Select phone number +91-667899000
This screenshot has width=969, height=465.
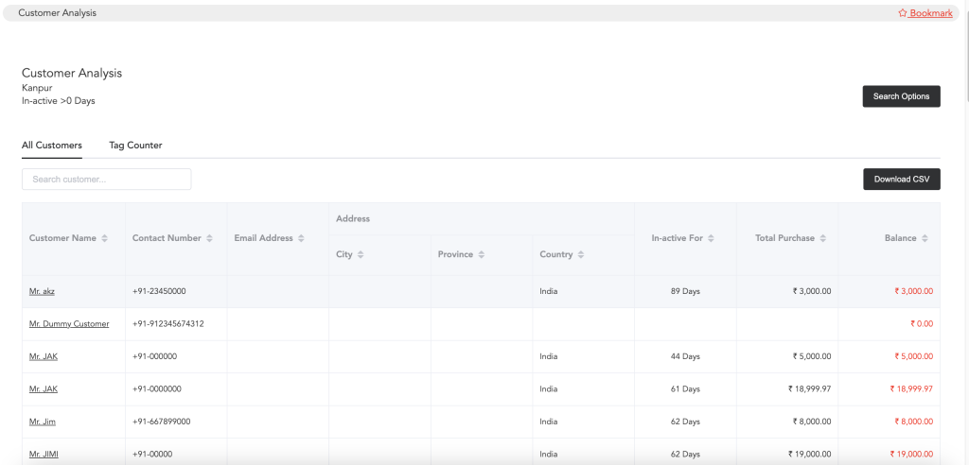[x=161, y=422]
